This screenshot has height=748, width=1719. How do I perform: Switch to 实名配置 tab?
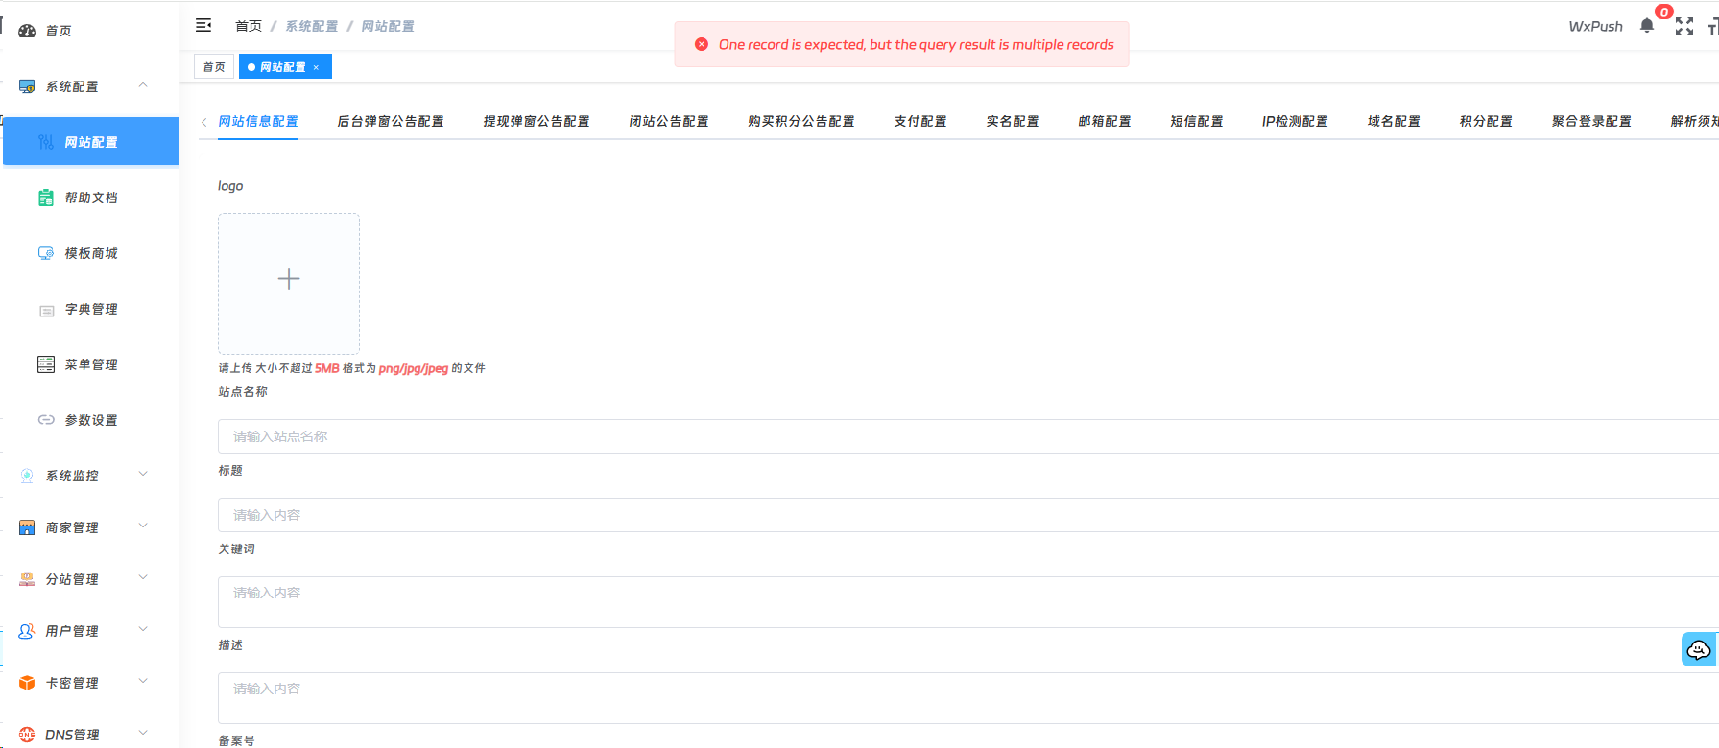[1013, 121]
